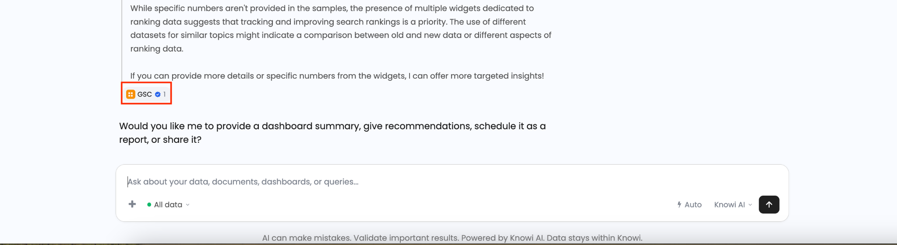897x245 pixels.
Task: Click the sentence offering more targeted insights
Action: click(337, 76)
